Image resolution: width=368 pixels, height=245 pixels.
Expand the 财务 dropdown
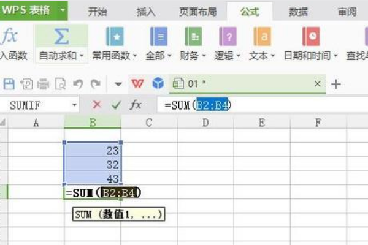coord(204,56)
